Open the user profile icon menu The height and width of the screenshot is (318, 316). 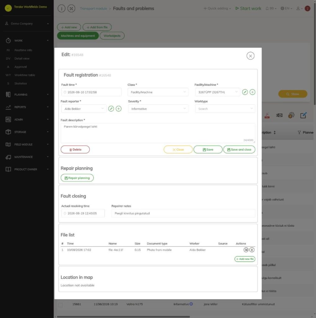[x=299, y=8]
